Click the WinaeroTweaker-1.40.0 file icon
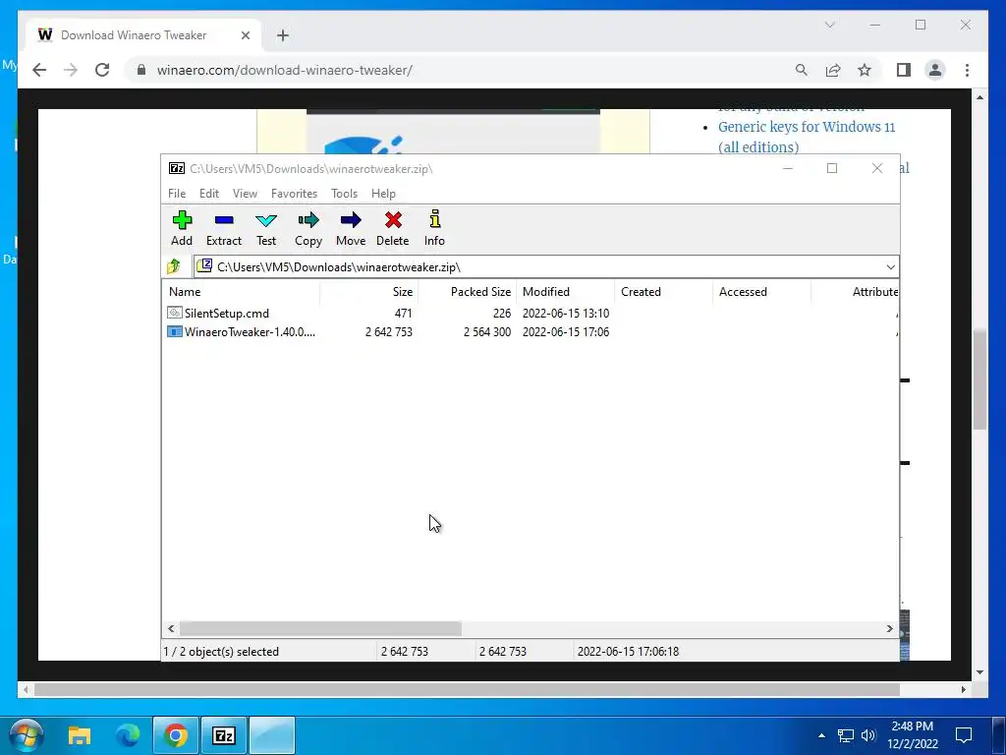 (175, 331)
